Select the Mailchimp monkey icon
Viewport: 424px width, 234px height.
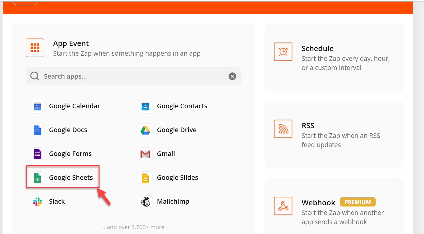[145, 202]
